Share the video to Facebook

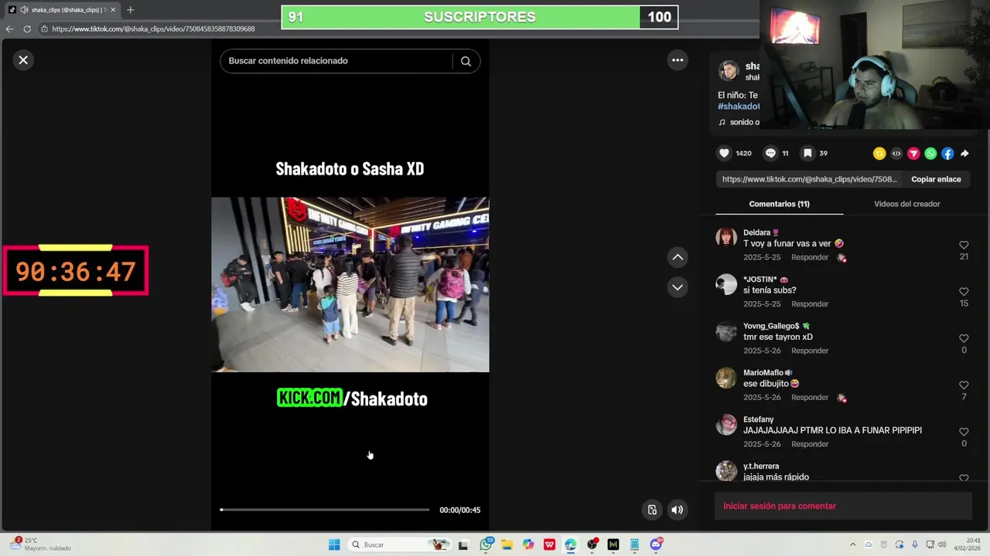[x=947, y=154]
